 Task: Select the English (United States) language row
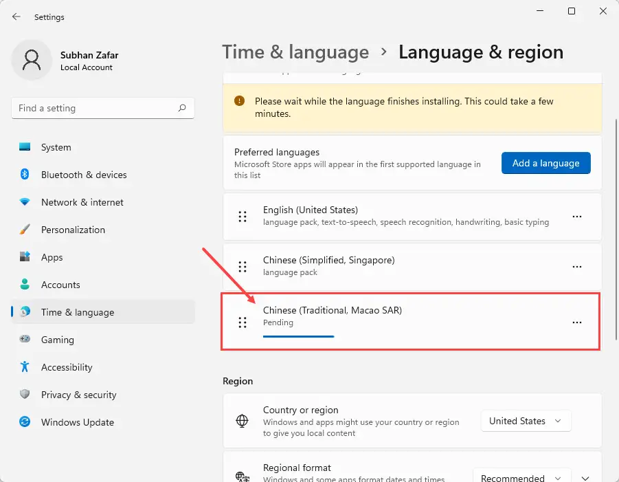pyautogui.click(x=412, y=217)
